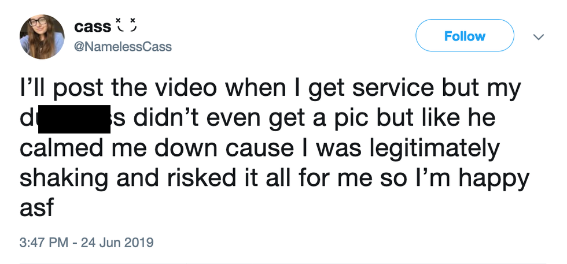Click the face emoji beside cass's name

tap(126, 26)
